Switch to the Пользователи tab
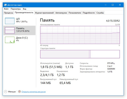The height and width of the screenshot is (99, 127). pos(75,13)
